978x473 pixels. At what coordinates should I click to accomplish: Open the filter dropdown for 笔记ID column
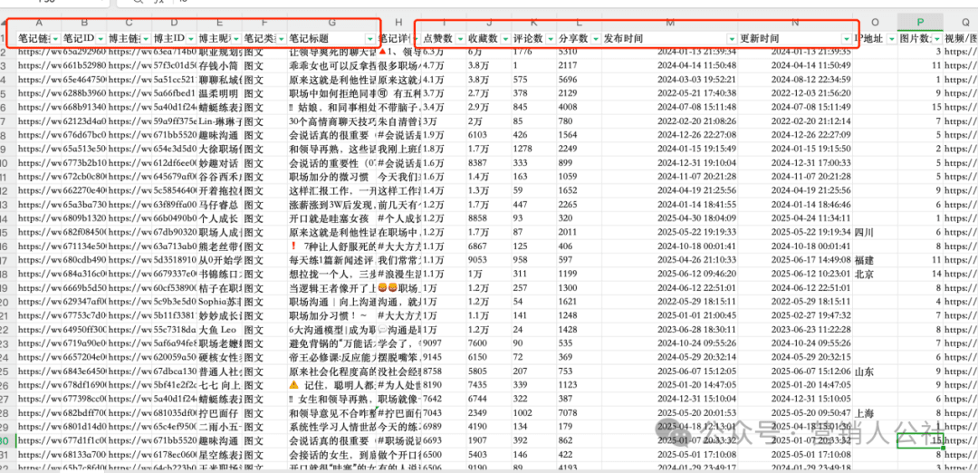click(101, 39)
